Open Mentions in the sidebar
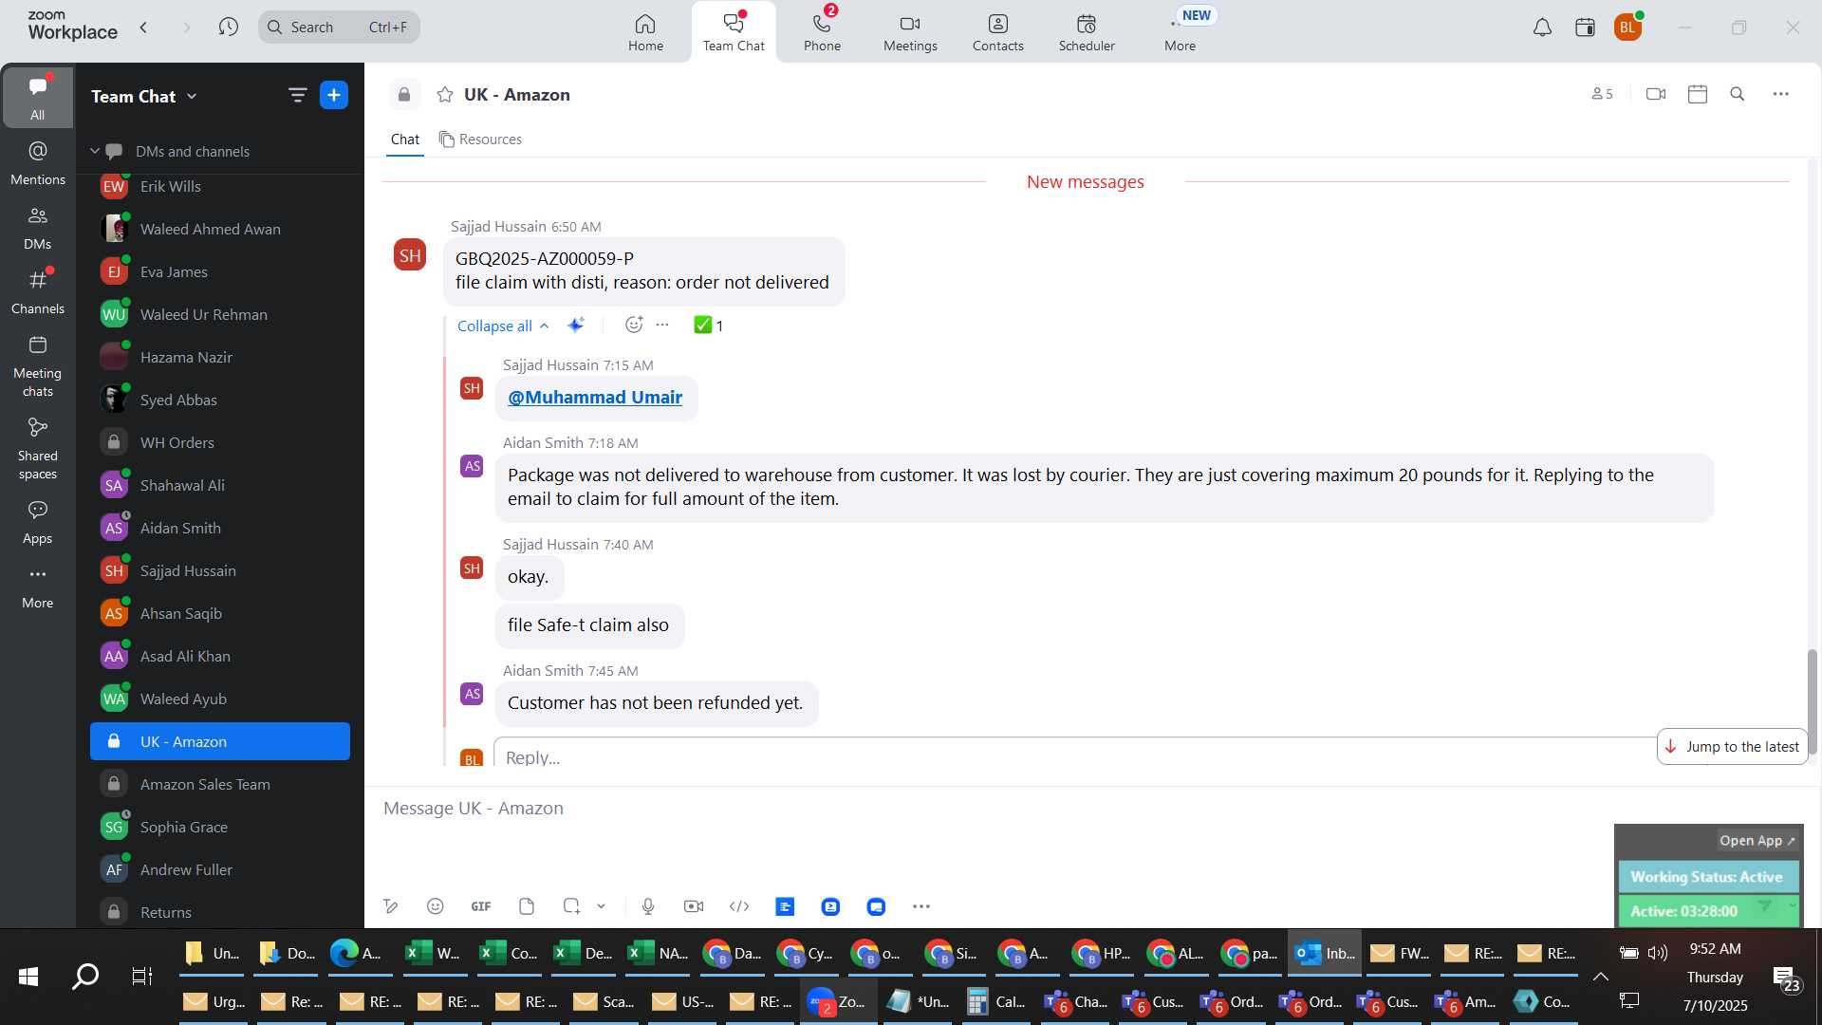This screenshot has height=1025, width=1822. (x=37, y=162)
